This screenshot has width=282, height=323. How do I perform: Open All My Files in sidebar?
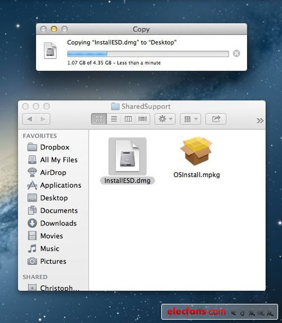point(54,160)
